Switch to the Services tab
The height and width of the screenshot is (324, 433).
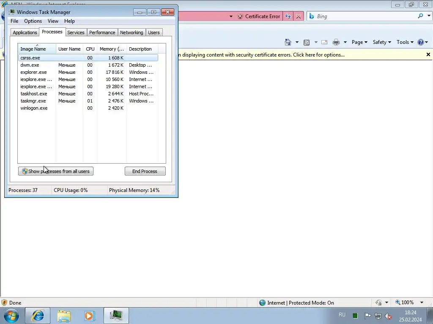[x=76, y=32]
